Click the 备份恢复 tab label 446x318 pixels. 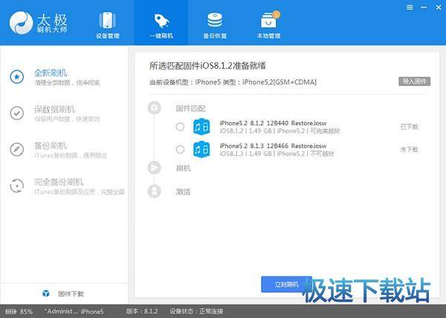pyautogui.click(x=215, y=36)
